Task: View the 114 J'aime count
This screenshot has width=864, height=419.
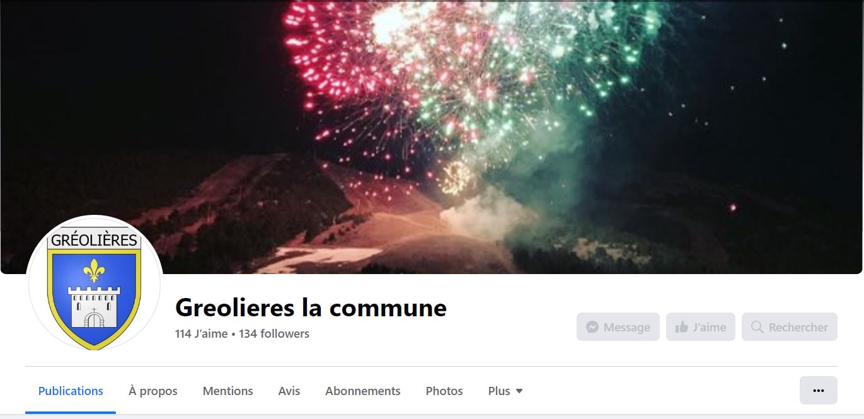Action: pyautogui.click(x=202, y=333)
